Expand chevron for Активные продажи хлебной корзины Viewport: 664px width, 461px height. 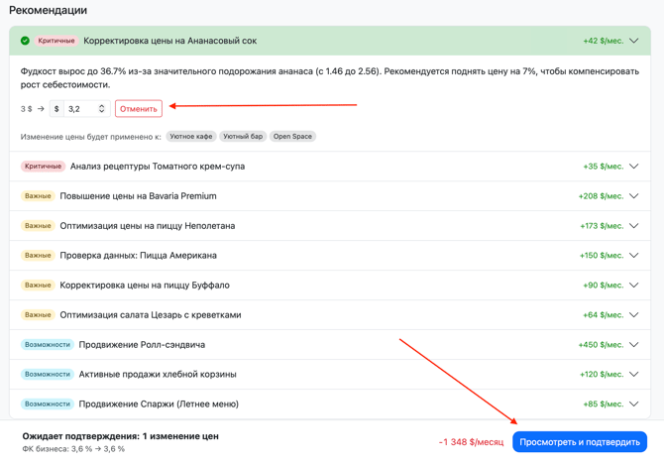click(634, 375)
